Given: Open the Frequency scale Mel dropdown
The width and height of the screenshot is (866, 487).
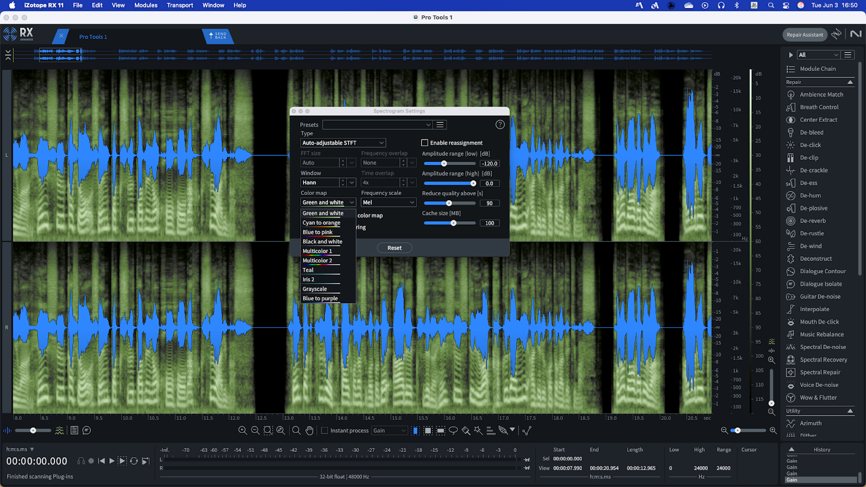Looking at the screenshot, I should click(388, 202).
